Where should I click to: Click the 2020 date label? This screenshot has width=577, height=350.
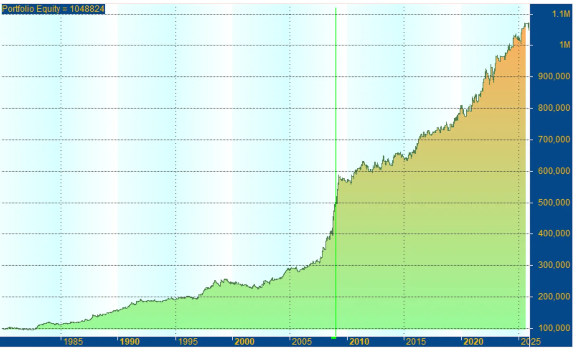pos(474,342)
